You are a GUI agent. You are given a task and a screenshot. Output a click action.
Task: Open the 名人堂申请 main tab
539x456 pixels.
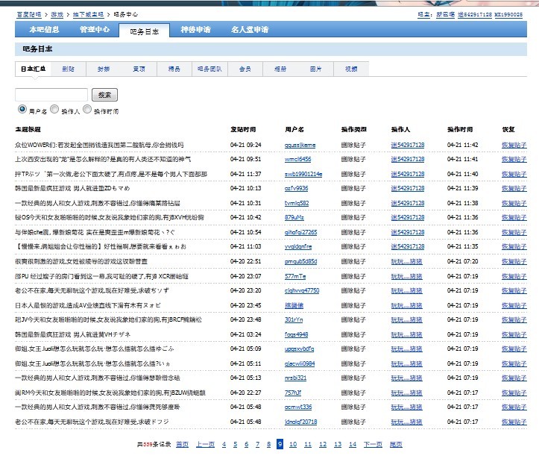250,30
